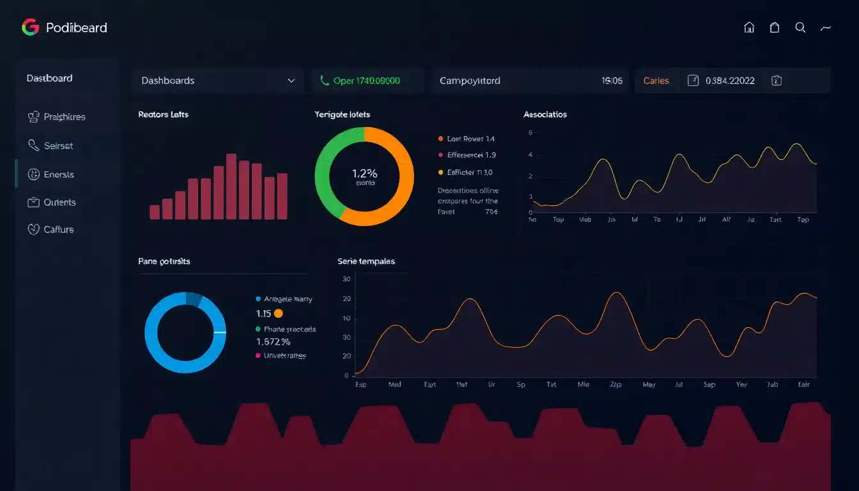Open the Asociatios panel header

coord(545,114)
